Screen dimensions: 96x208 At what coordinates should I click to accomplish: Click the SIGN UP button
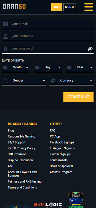coord(70,7)
